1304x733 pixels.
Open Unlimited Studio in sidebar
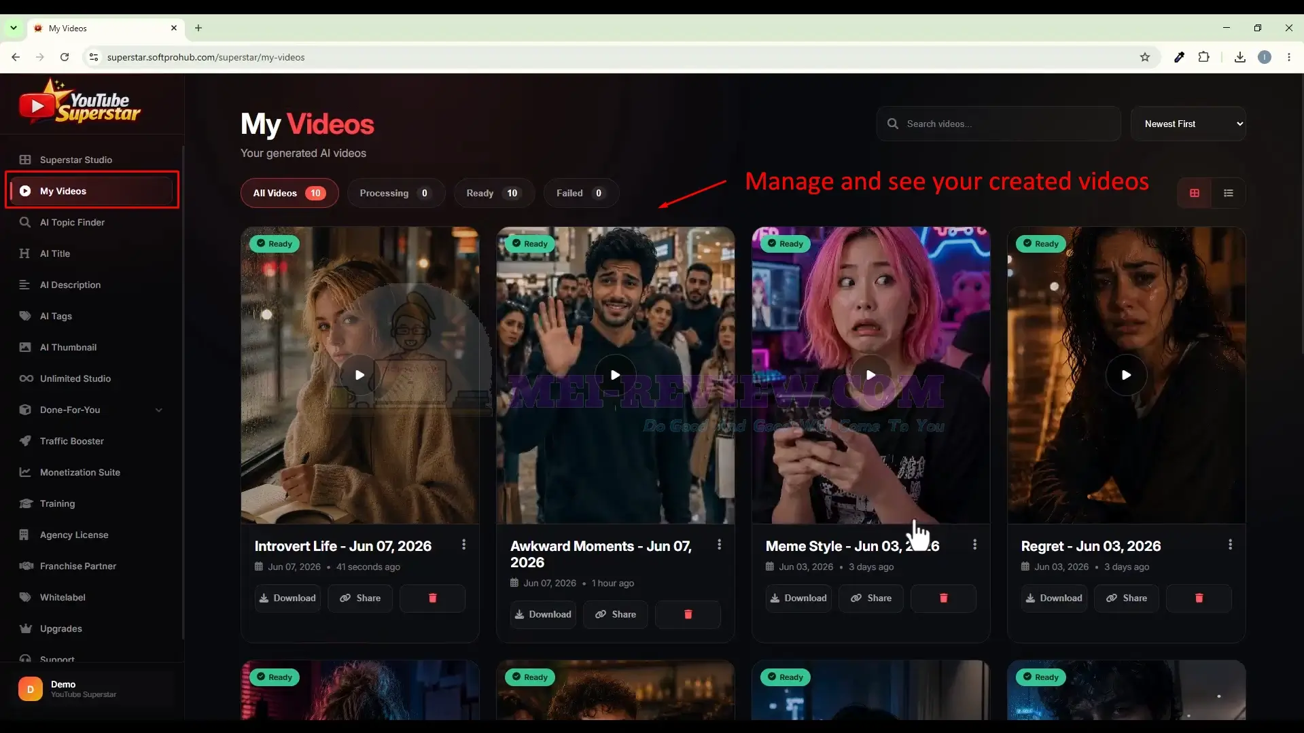tap(92, 378)
